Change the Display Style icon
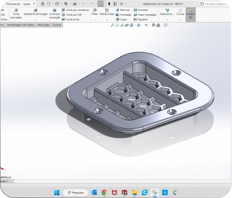The image size is (232, 198). [x=139, y=25]
